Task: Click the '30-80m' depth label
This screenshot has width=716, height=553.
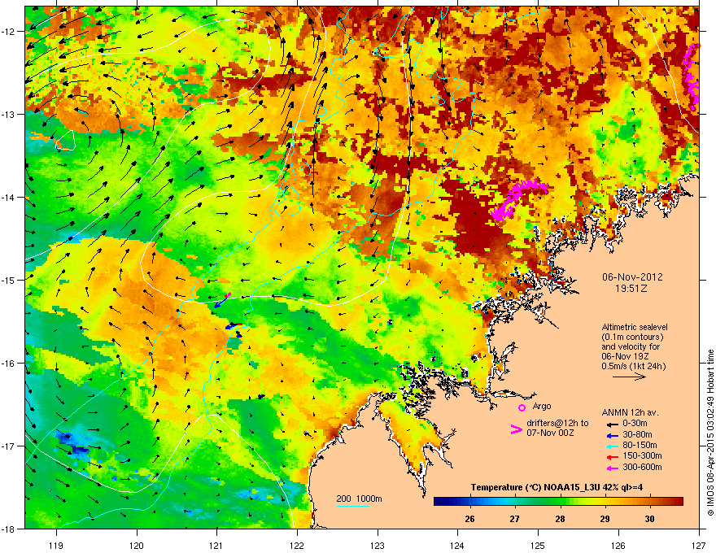Action: click(637, 434)
